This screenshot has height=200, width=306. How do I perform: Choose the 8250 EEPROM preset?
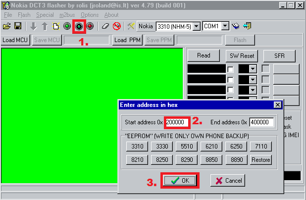[162, 160]
